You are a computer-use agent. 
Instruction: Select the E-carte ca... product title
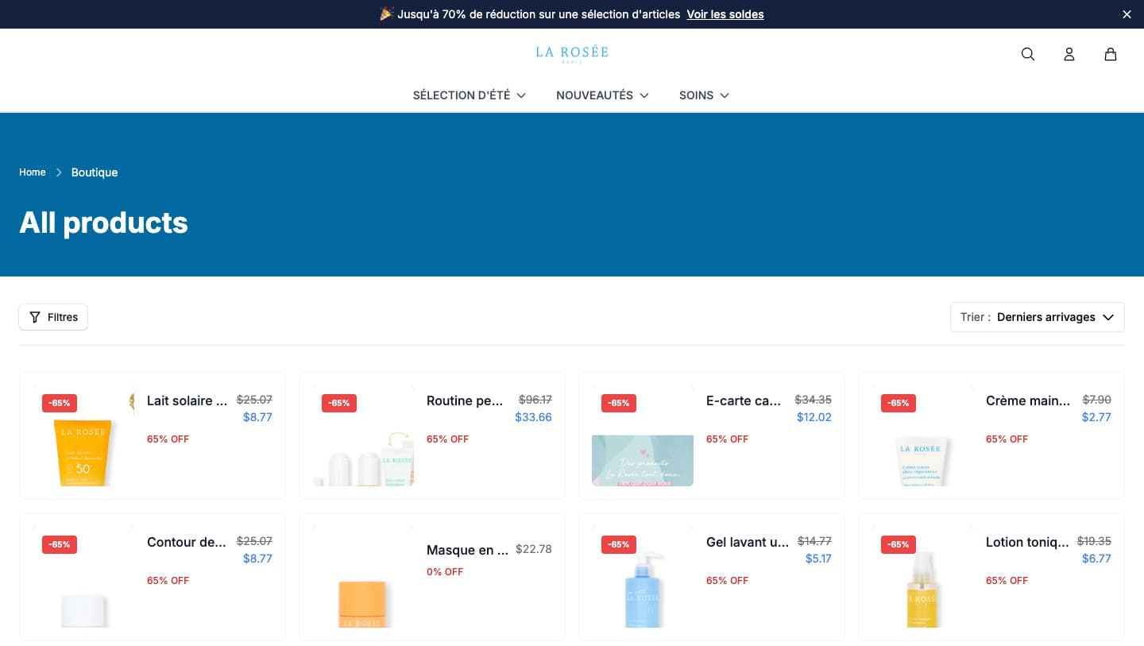744,400
